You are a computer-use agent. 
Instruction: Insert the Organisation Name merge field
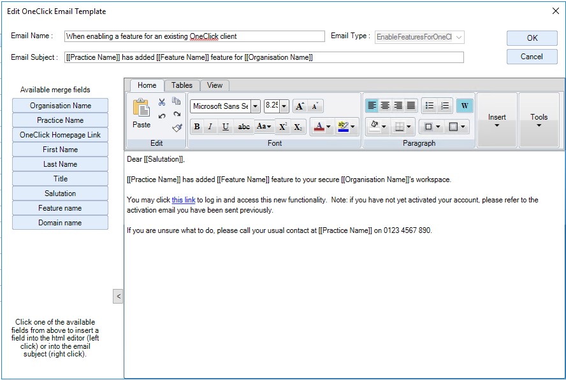tap(61, 106)
